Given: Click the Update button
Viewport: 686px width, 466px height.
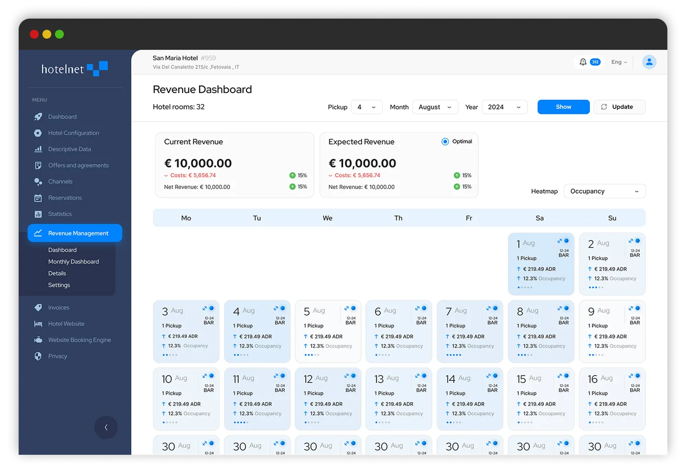Looking at the screenshot, I should 619,107.
